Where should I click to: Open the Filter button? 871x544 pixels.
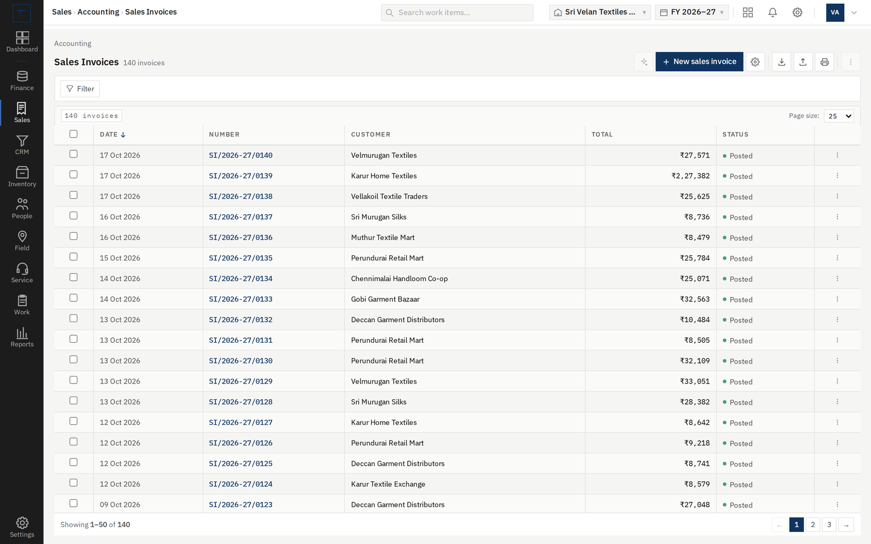[80, 89]
